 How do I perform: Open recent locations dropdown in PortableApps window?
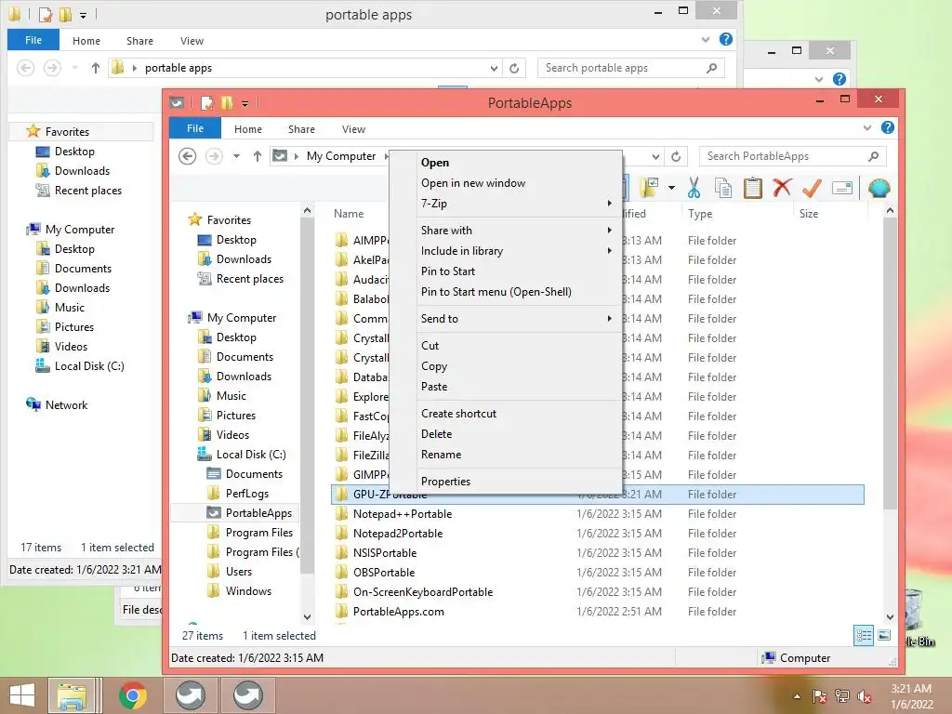pyautogui.click(x=236, y=156)
